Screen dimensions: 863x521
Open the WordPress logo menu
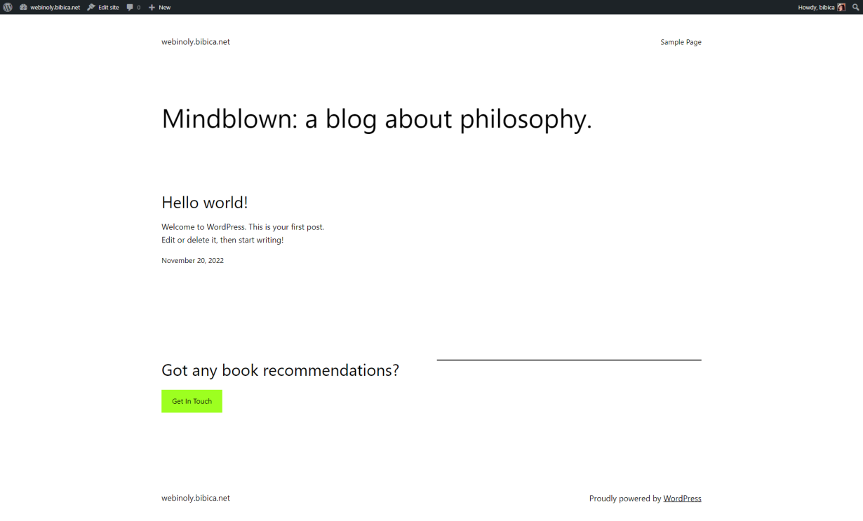(x=8, y=7)
